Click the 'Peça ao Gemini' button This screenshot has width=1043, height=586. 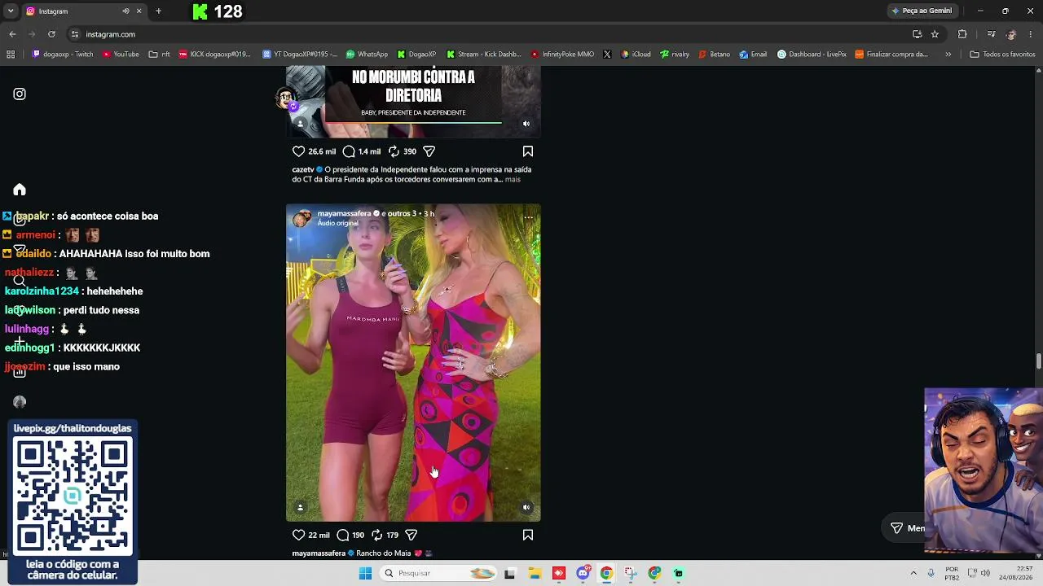point(922,11)
